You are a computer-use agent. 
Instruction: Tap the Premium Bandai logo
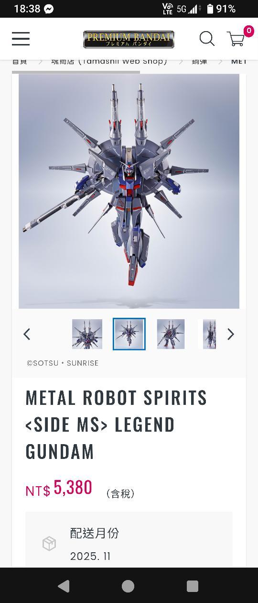(129, 39)
